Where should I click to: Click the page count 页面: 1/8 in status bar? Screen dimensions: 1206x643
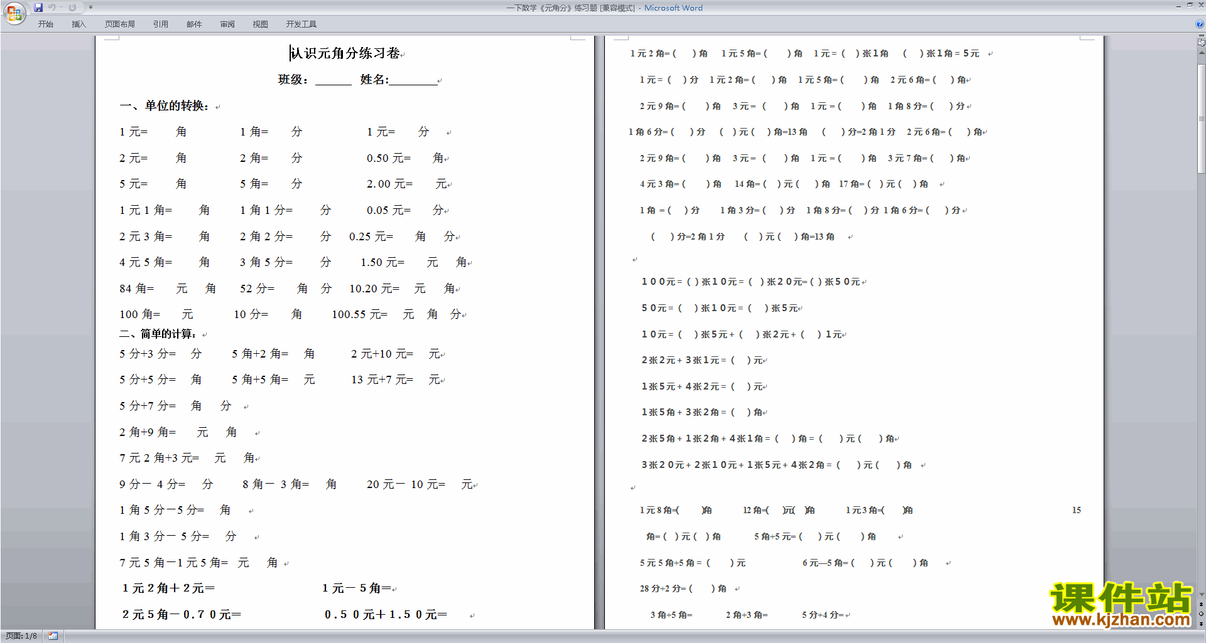click(21, 636)
